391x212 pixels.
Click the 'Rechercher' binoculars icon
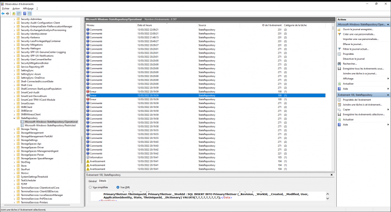(x=339, y=64)
